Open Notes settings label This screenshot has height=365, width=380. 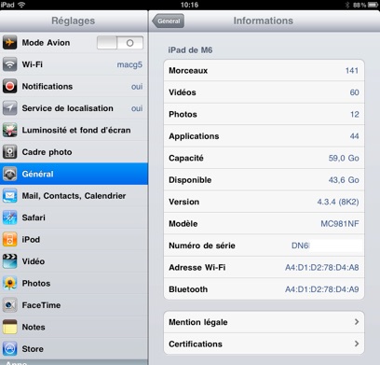[x=34, y=327]
